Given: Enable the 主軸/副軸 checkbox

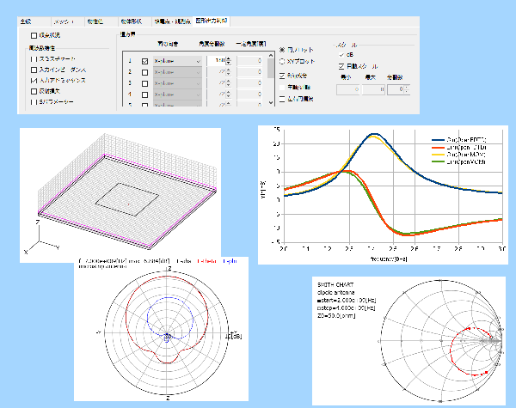Looking at the screenshot, I should [282, 88].
